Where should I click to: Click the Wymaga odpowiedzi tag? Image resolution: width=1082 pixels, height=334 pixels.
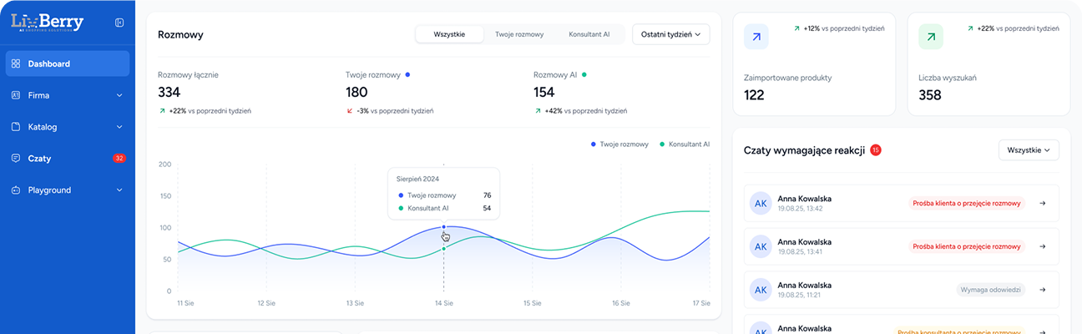point(991,290)
